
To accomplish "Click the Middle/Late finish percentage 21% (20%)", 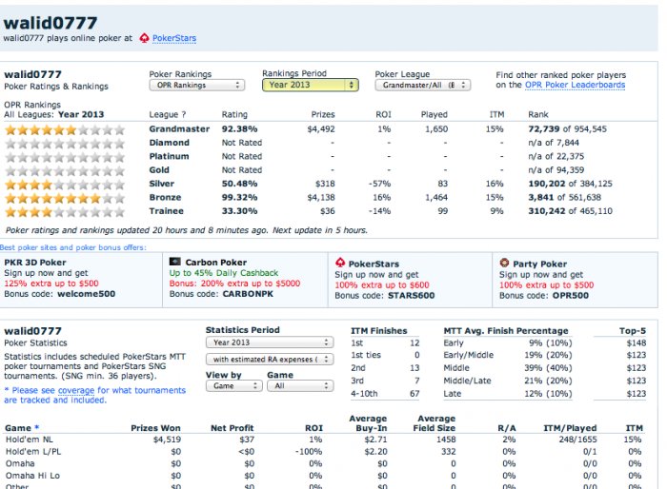I will [x=548, y=381].
